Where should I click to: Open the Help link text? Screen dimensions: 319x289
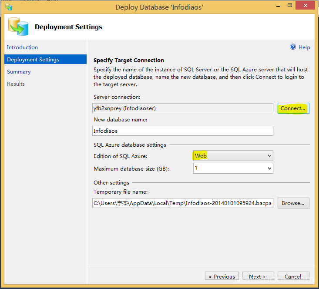304,47
